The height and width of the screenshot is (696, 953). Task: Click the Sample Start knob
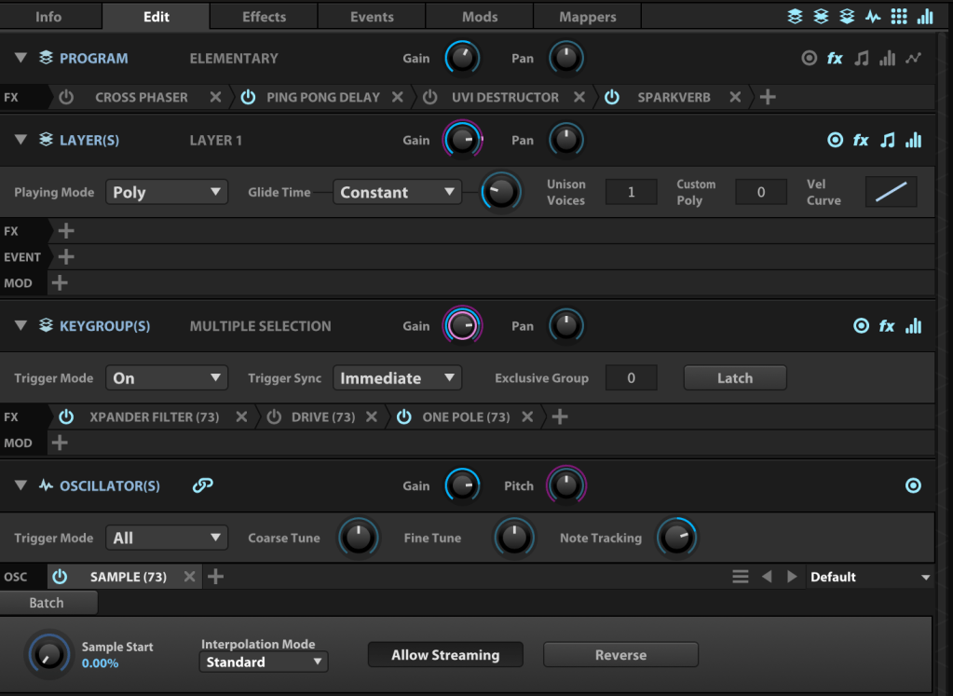click(48, 653)
